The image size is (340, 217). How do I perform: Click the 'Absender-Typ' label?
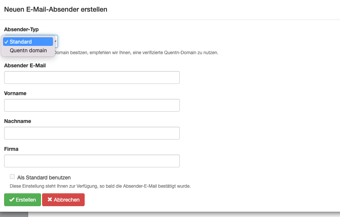[x=21, y=29]
